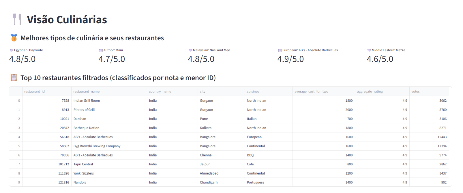Screen dimensions: 463x193
Task: Sort table by cuisines column header
Action: [x=269, y=91]
